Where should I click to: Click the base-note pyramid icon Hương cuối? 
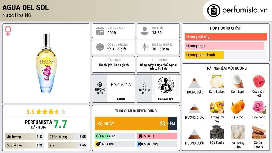click(194, 134)
